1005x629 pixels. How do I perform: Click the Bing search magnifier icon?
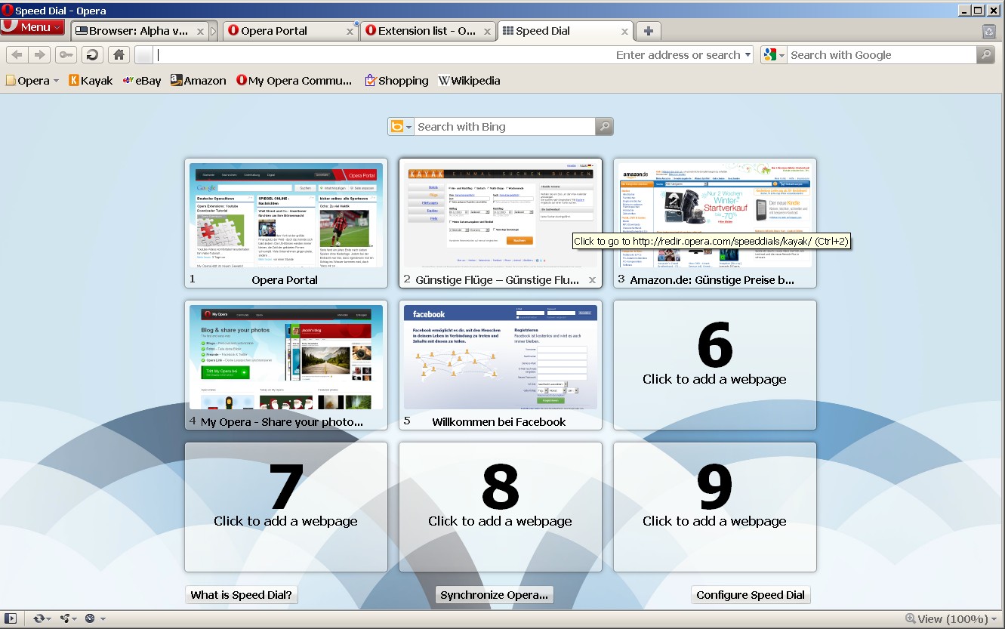(604, 127)
